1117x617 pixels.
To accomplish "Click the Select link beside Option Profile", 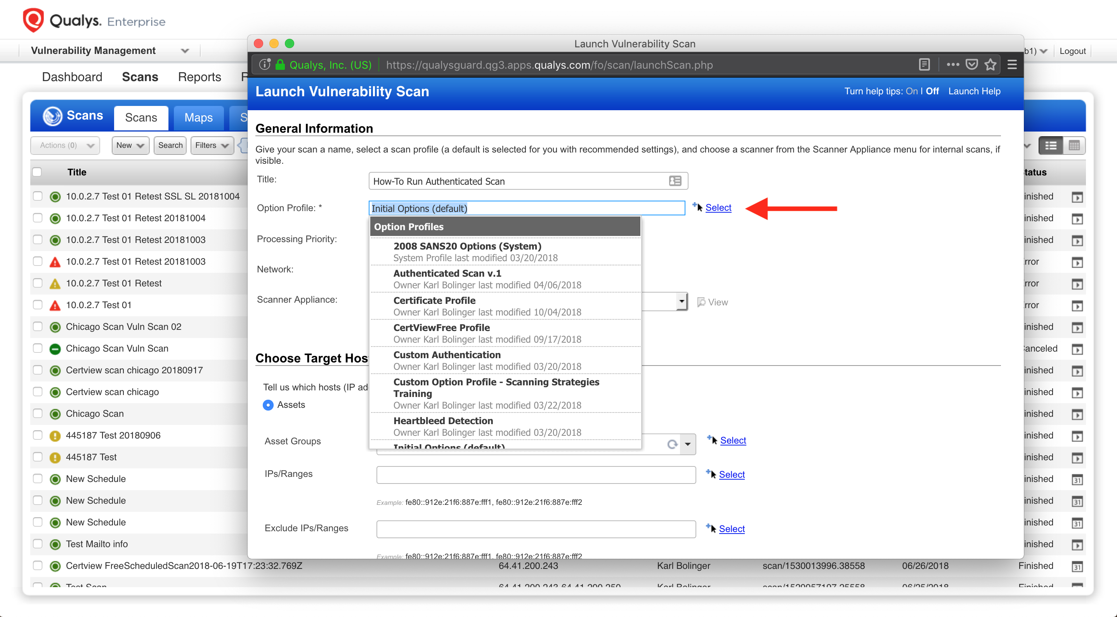I will click(x=718, y=208).
